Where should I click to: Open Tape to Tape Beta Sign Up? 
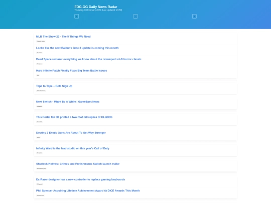click(x=54, y=86)
